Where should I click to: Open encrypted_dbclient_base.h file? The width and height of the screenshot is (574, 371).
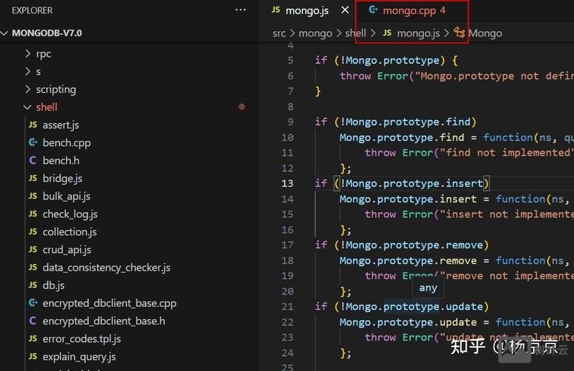[104, 321]
